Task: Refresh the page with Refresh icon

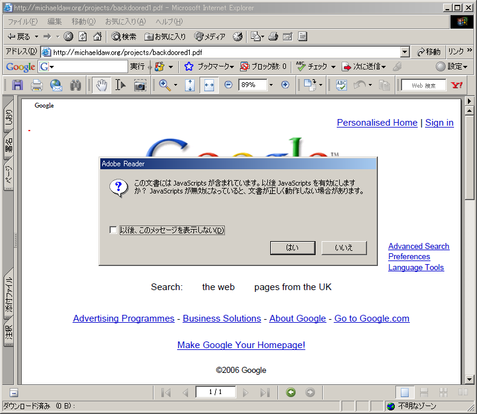Action: 83,36
